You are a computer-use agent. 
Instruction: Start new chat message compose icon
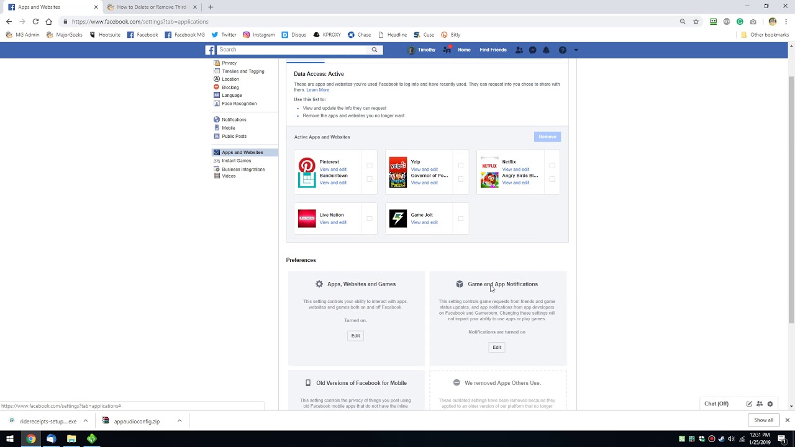(x=749, y=404)
